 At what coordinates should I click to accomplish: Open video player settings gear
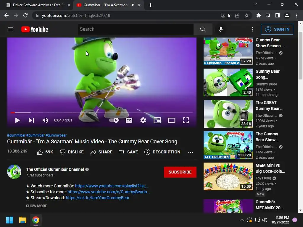143,120
